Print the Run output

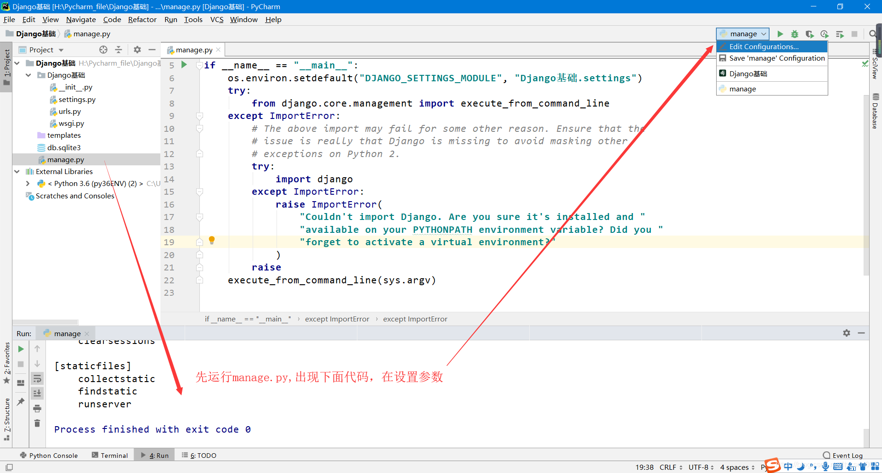pyautogui.click(x=37, y=408)
